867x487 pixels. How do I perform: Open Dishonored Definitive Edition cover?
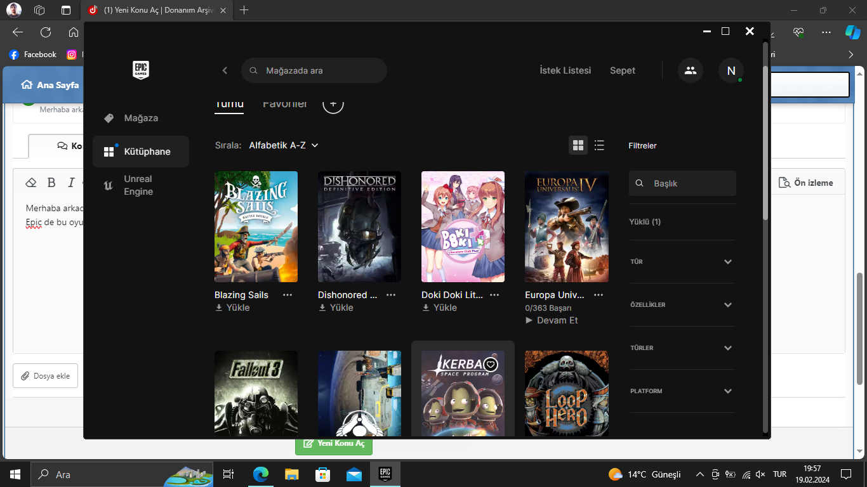pyautogui.click(x=359, y=226)
